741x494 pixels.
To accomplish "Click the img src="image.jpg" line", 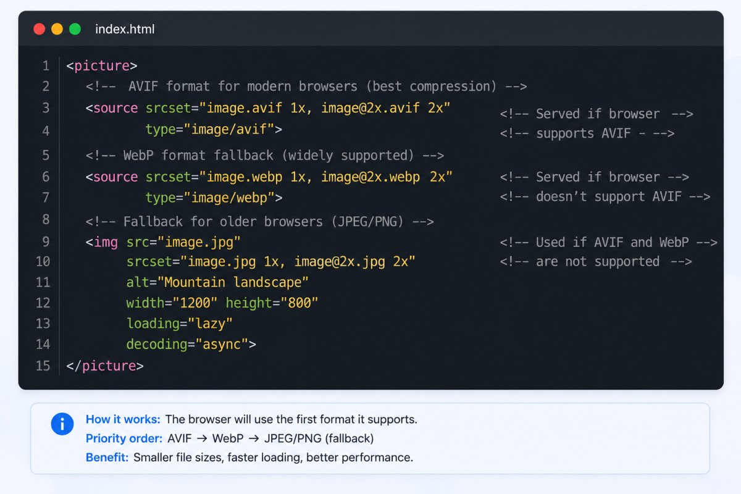I will click(163, 242).
